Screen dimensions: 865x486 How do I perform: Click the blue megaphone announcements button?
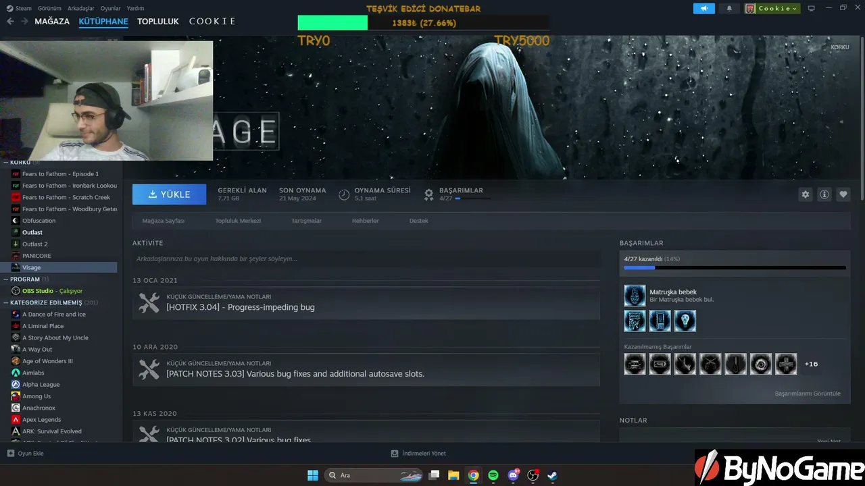coord(703,9)
